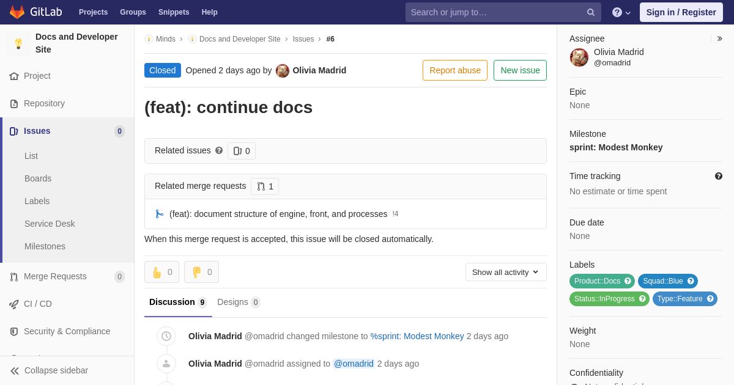Select the Discussion tab

[x=178, y=302]
